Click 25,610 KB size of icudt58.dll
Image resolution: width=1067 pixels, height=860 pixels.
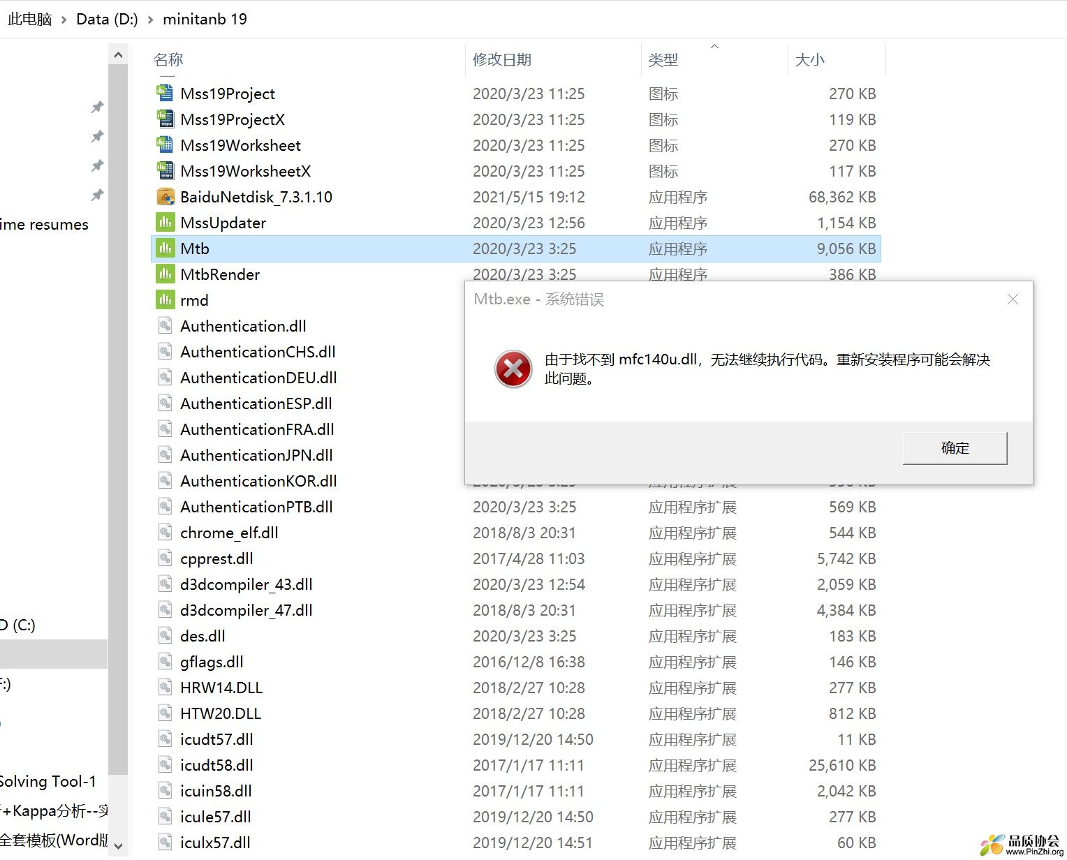pyautogui.click(x=842, y=765)
